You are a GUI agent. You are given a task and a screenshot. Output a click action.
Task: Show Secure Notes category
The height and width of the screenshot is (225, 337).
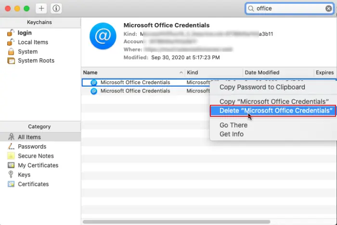click(36, 156)
